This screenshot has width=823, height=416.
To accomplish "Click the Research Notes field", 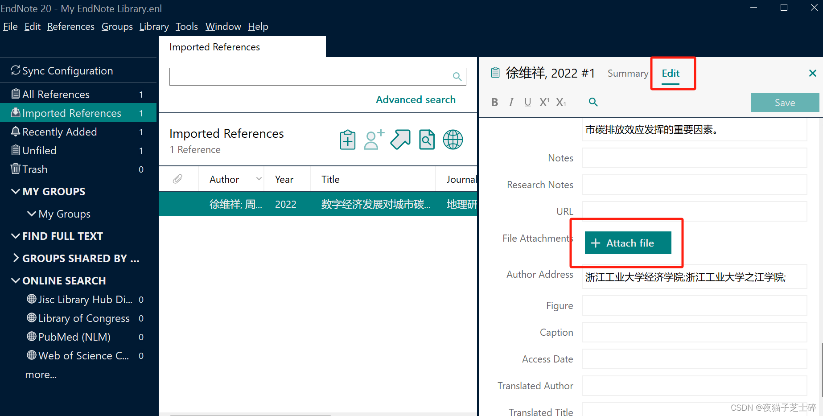I will (x=694, y=185).
